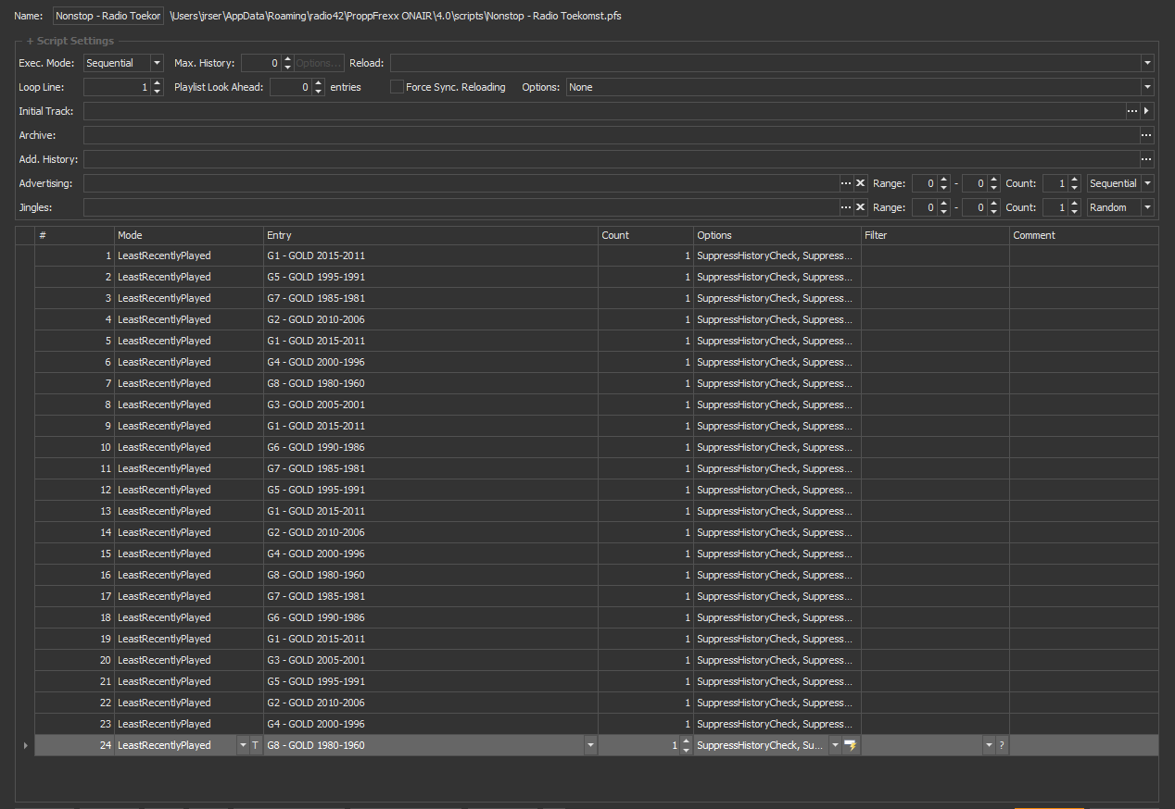Open Jingles Random order dropdown

(x=1147, y=207)
